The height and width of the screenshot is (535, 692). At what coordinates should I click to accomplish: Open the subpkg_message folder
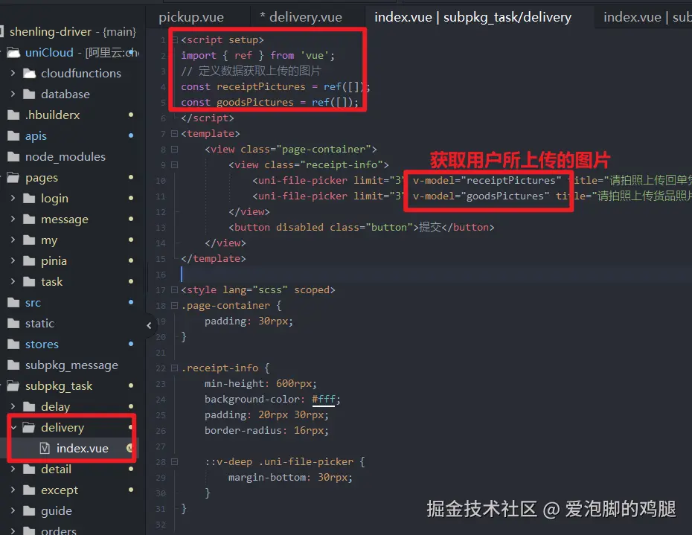click(x=71, y=365)
